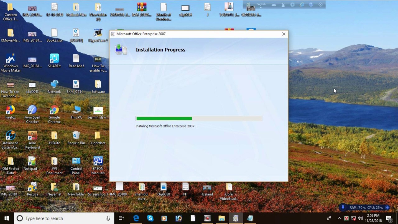Click the Outlook Files folder

[76, 10]
